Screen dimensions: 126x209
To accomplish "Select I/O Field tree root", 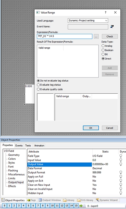I will [x=9, y=151].
